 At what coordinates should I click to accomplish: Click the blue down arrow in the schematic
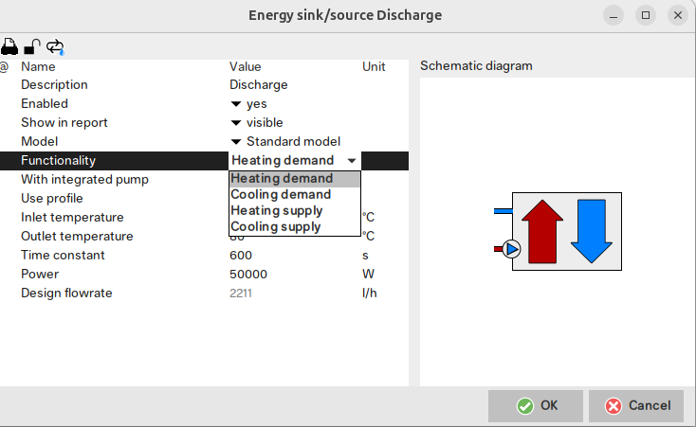click(x=594, y=230)
